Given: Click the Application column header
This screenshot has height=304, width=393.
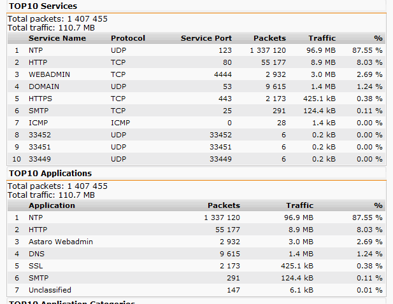Looking at the screenshot, I should click(52, 205).
